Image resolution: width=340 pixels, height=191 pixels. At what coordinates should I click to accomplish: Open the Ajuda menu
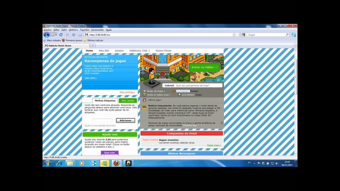(x=109, y=30)
